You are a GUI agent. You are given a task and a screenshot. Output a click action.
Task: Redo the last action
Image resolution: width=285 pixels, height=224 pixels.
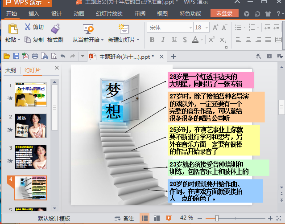click(x=73, y=56)
